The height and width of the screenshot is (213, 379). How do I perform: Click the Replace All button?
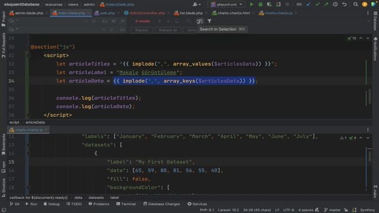coord(168,30)
